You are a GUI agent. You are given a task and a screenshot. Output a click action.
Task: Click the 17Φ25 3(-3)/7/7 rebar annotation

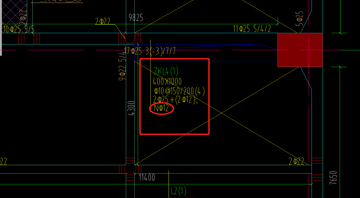pos(150,51)
